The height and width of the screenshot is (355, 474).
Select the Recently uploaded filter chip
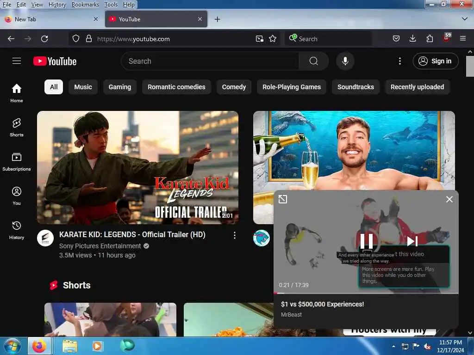(x=417, y=87)
